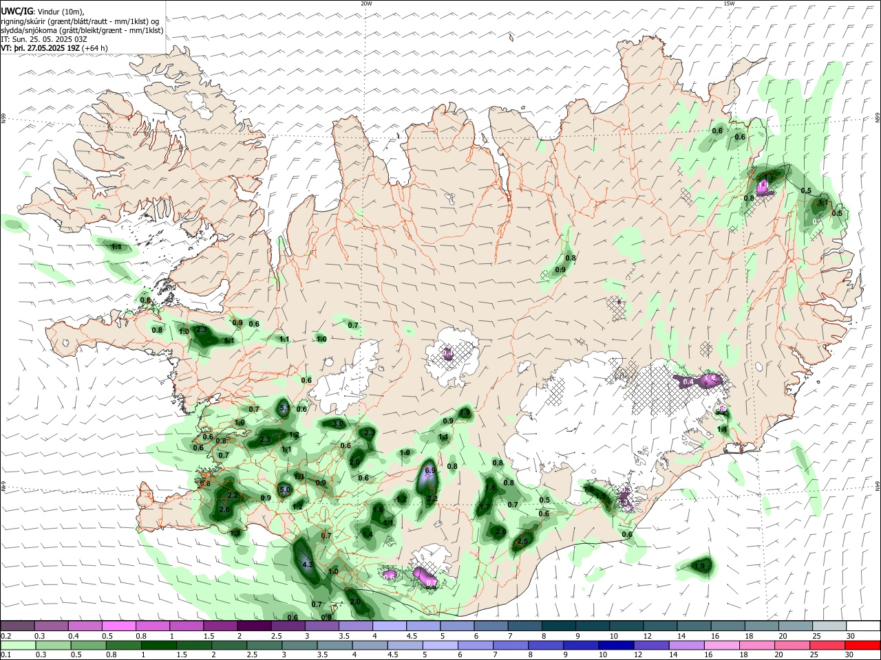The height and width of the screenshot is (660, 881).
Task: Click the bright pink 0.5 swatch in snow legend
Action: coord(118,626)
